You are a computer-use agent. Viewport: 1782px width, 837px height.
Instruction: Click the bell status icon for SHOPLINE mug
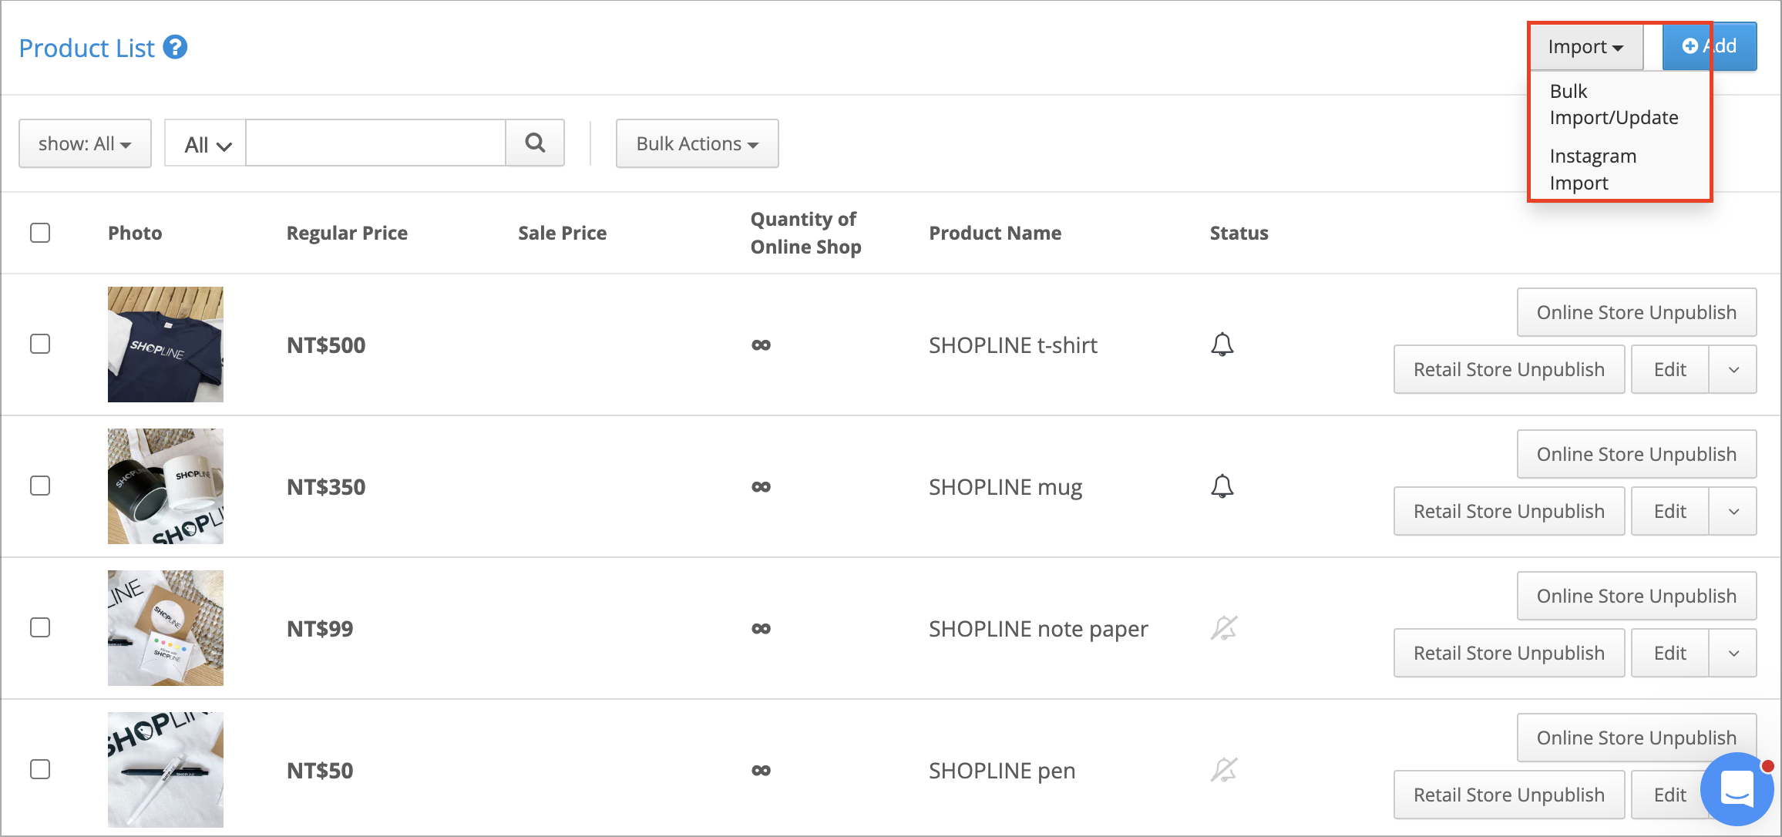point(1222,486)
